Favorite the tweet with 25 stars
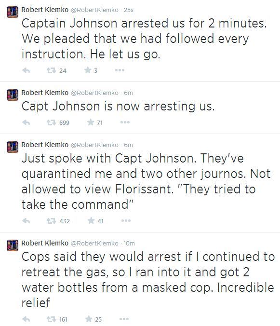The image size is (280, 326). [89, 319]
